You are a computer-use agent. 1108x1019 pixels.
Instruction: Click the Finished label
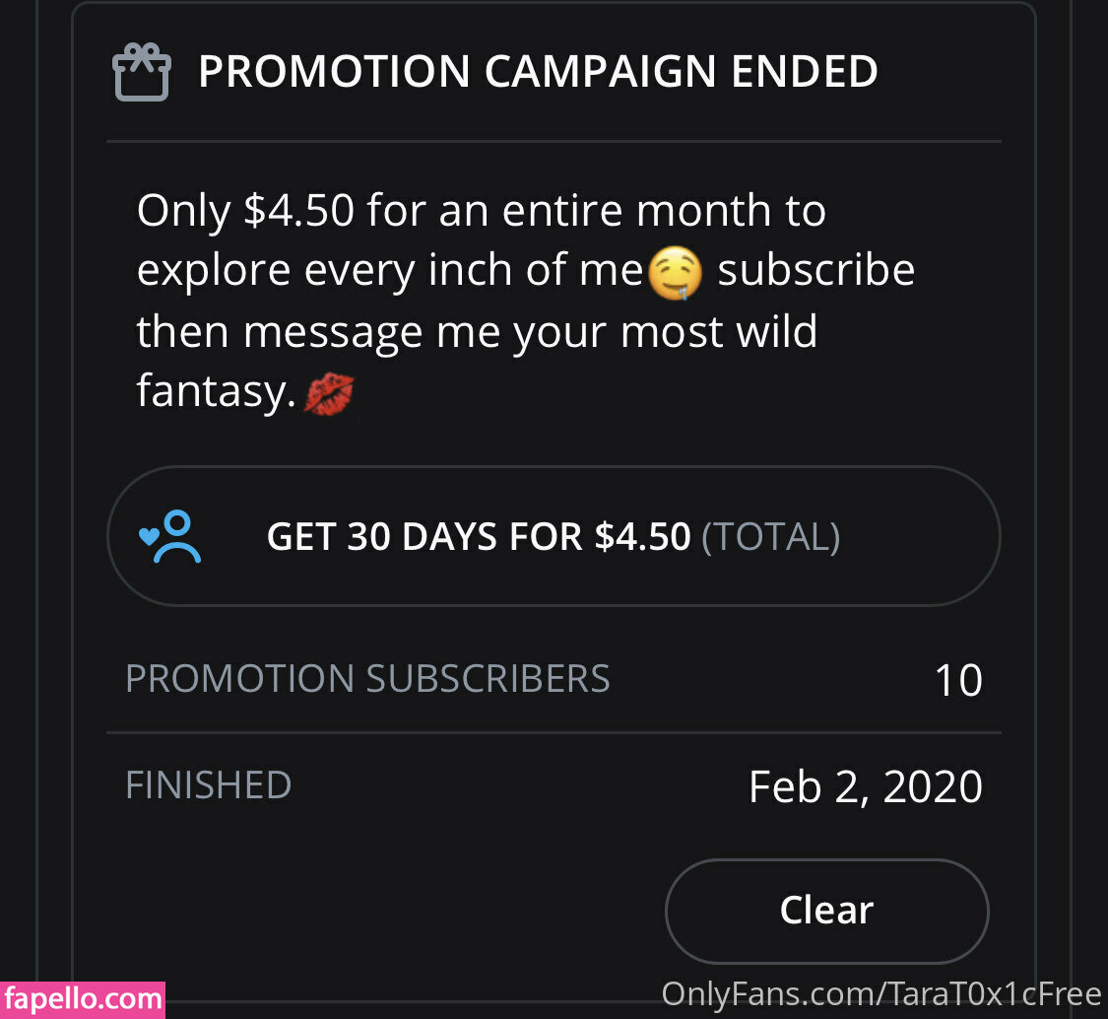(209, 785)
